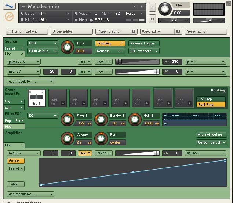Toggle Invert on pitch bend row

click(103, 62)
